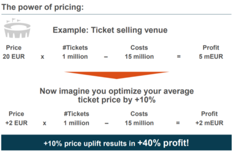Click the minus sign in the lower equation
Viewport: 234px width, 153px height.
pyautogui.click(x=107, y=123)
